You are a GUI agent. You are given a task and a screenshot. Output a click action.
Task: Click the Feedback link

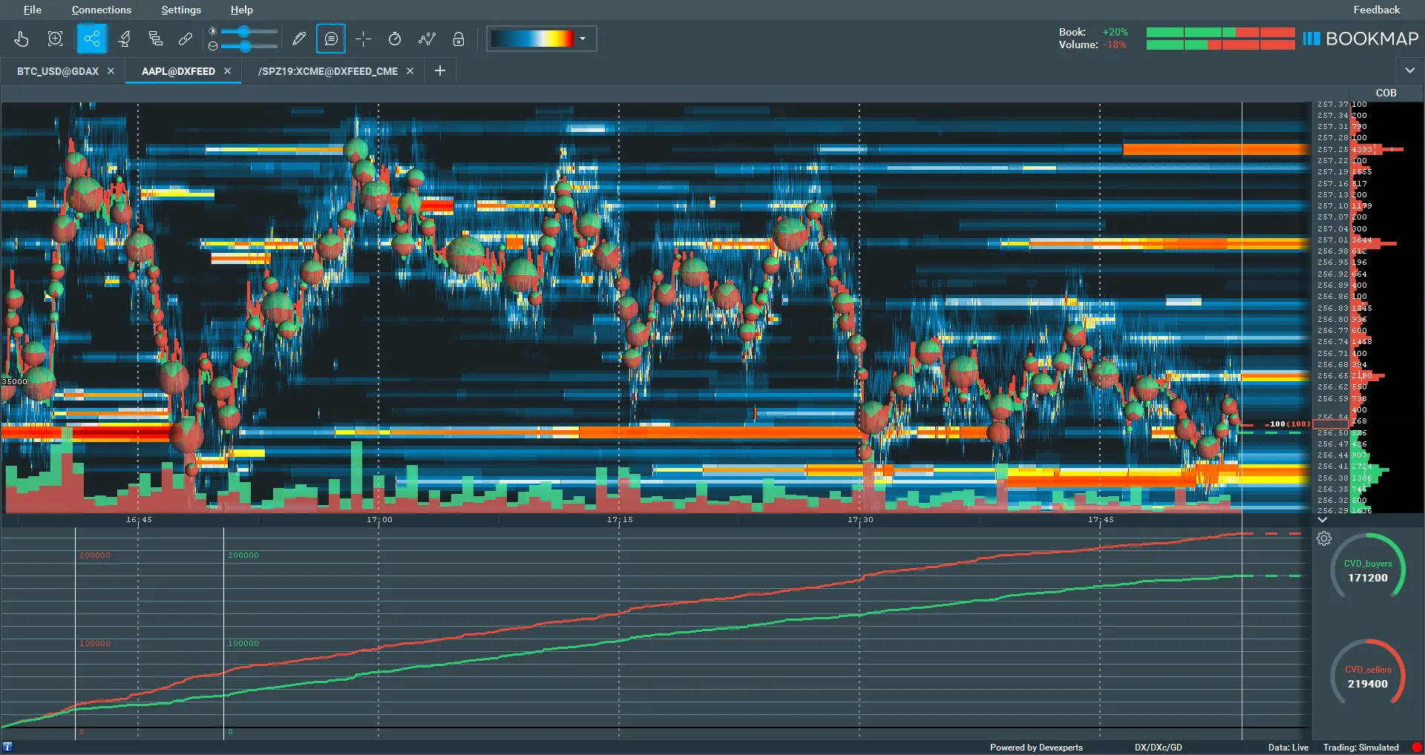pyautogui.click(x=1376, y=10)
